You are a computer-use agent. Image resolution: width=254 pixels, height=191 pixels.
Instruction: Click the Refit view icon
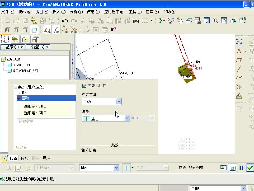(224, 21)
